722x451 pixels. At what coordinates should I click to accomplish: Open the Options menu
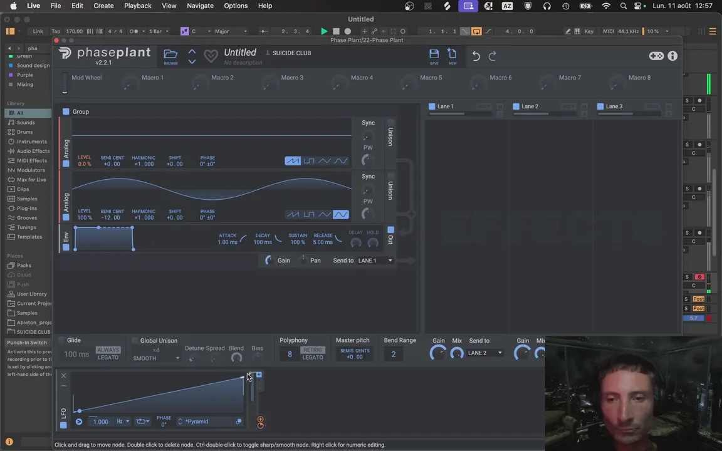(x=236, y=6)
